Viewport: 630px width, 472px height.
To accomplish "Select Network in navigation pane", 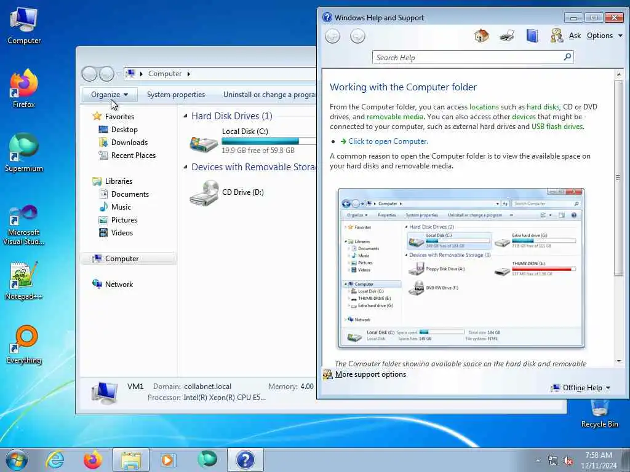I will tap(119, 285).
